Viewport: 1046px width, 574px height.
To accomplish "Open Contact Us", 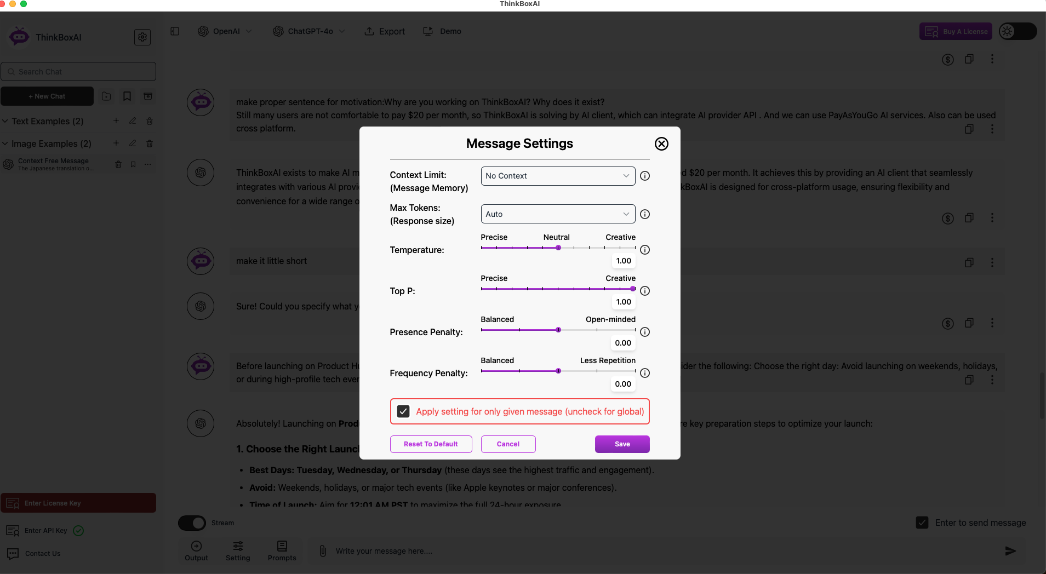I will 34,554.
